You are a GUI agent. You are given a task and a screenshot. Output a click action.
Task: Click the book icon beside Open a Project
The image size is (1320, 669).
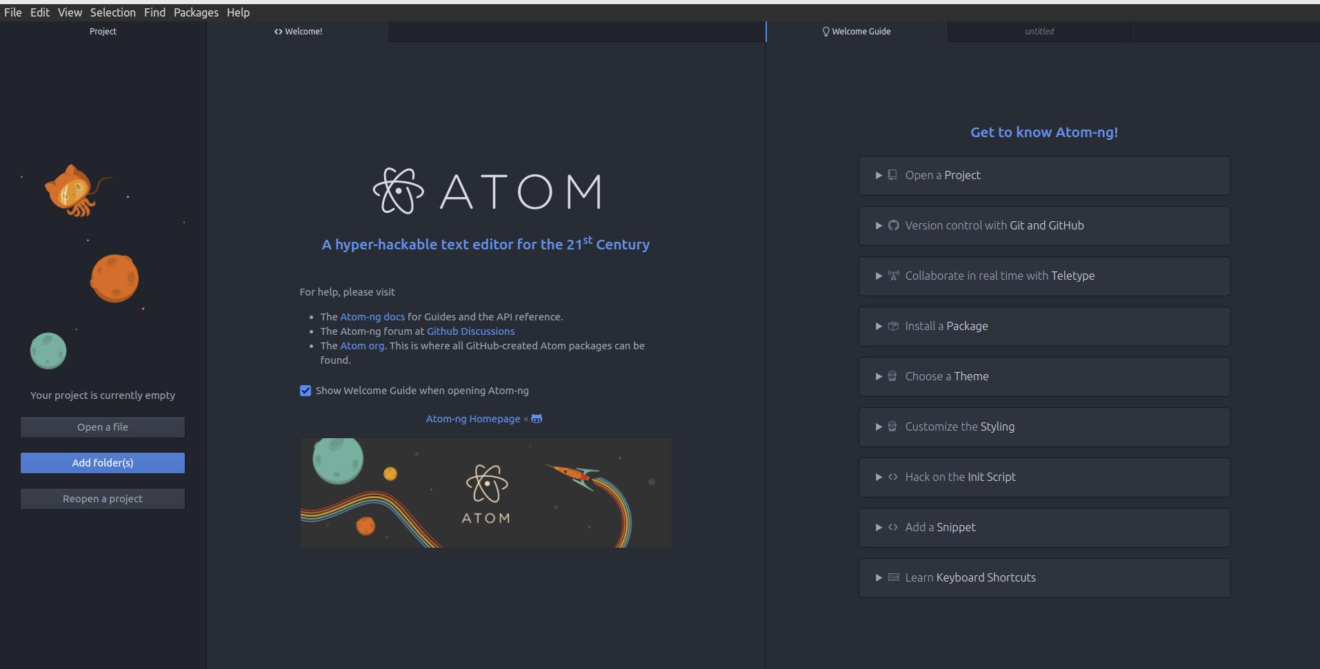892,175
